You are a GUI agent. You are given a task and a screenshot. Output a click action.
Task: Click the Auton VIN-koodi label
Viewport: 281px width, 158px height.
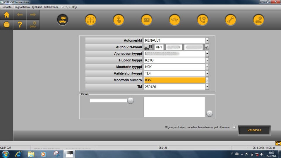(x=129, y=47)
